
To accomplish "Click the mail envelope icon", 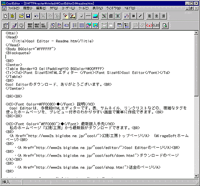I will [x=67, y=25].
